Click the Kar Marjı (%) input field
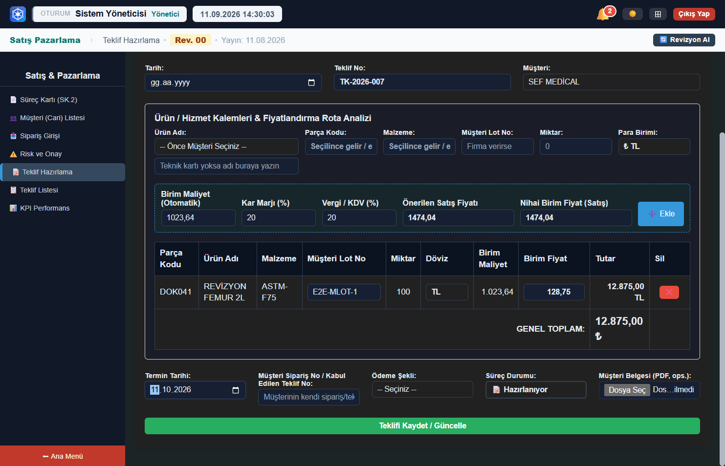 pos(279,218)
